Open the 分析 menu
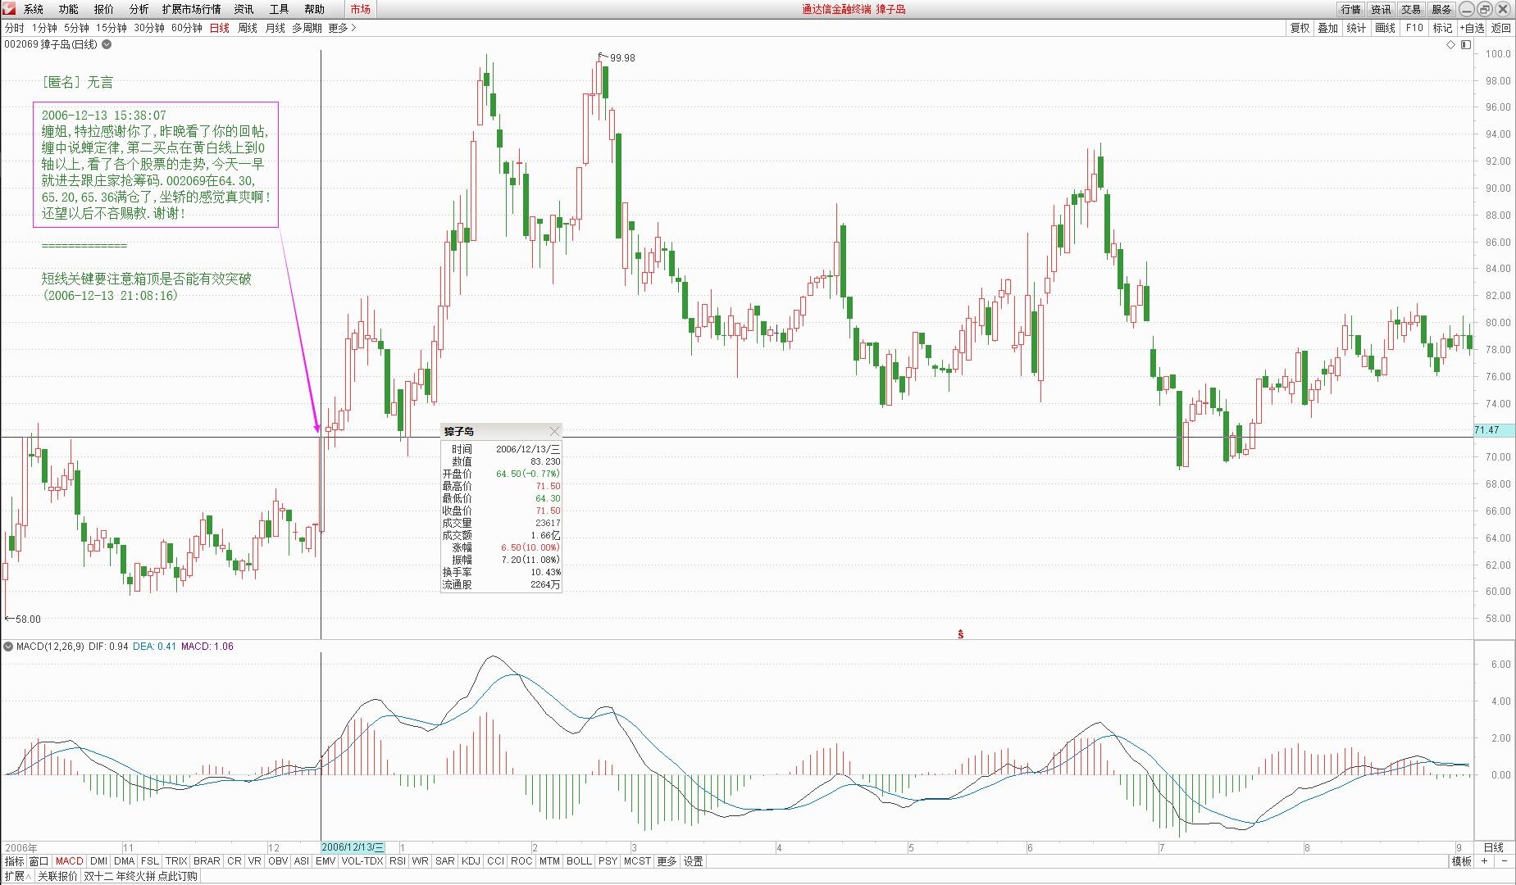Screen dimensions: 1516x885 tap(139, 9)
